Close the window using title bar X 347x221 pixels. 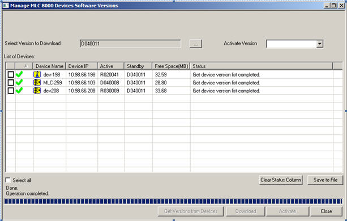tap(341, 6)
